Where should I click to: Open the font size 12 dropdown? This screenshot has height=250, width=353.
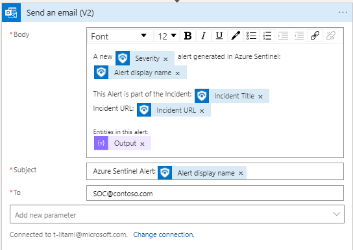point(167,36)
